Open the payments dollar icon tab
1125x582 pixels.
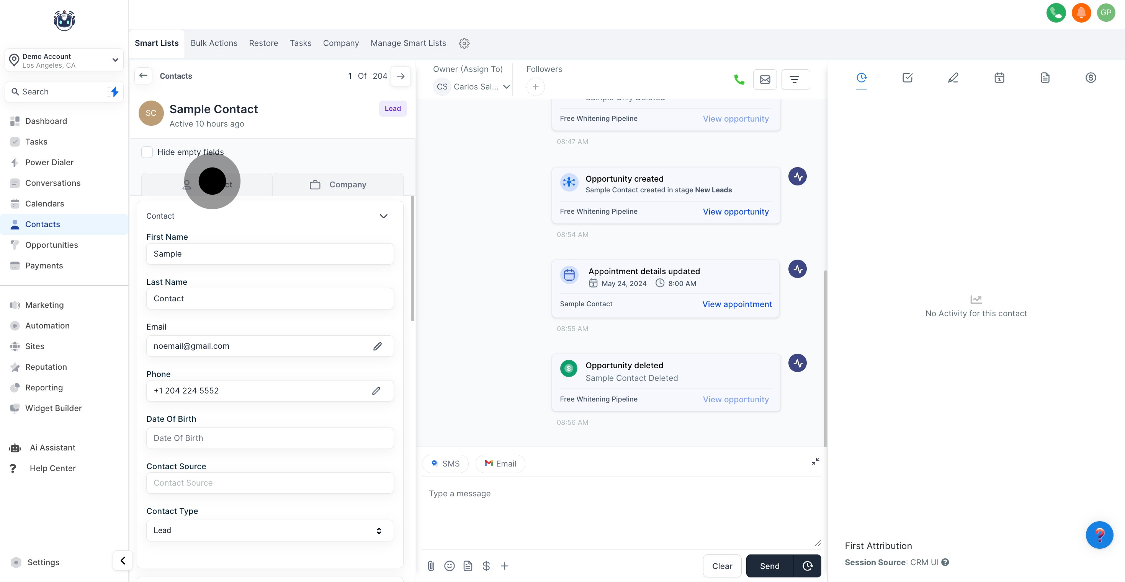point(1091,78)
